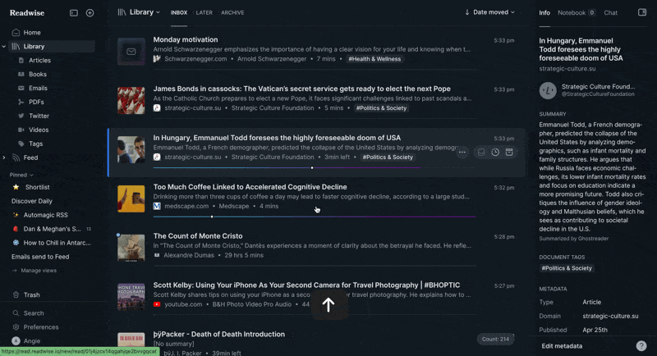Switch to the ARCHIVE tab
This screenshot has width=657, height=356.
[232, 12]
